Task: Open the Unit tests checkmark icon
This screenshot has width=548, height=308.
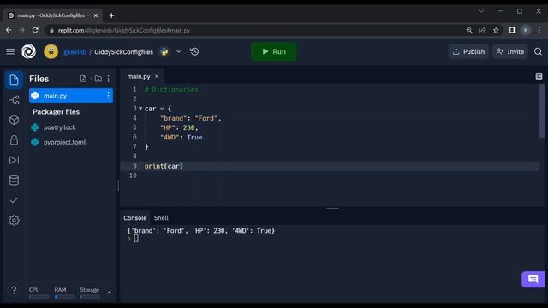Action: tap(14, 200)
